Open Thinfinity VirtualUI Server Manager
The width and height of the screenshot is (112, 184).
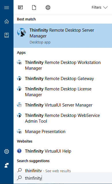click(x=63, y=105)
